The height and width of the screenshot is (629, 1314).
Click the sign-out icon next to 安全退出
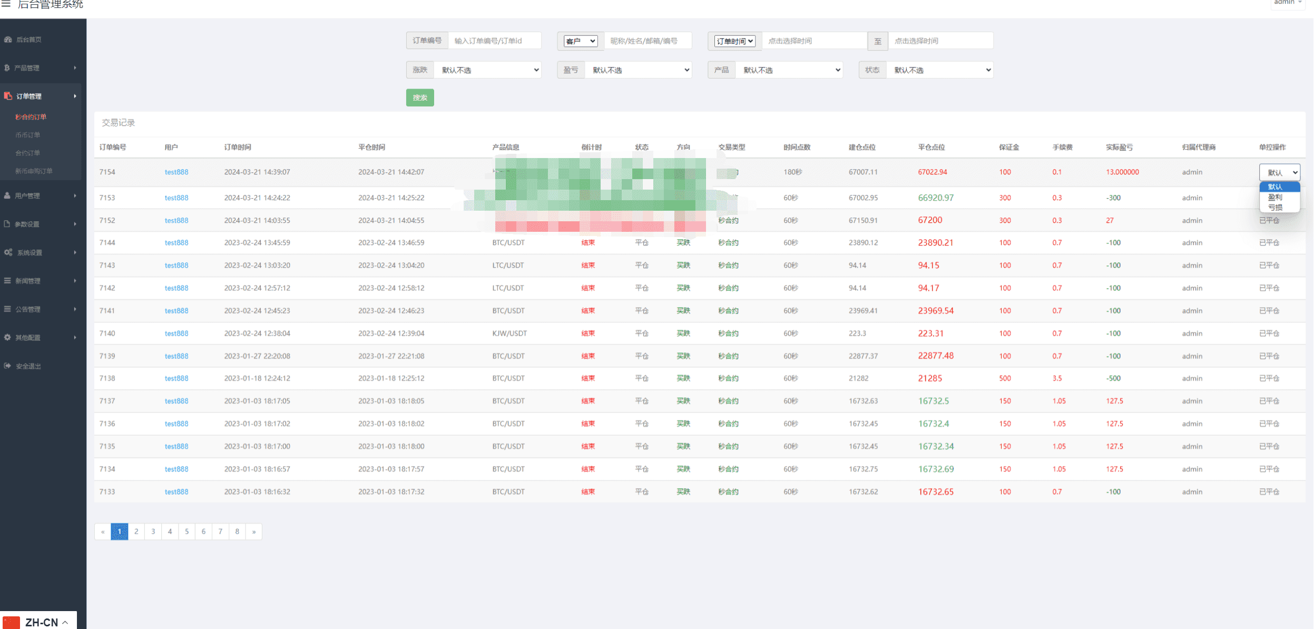[x=7, y=366]
